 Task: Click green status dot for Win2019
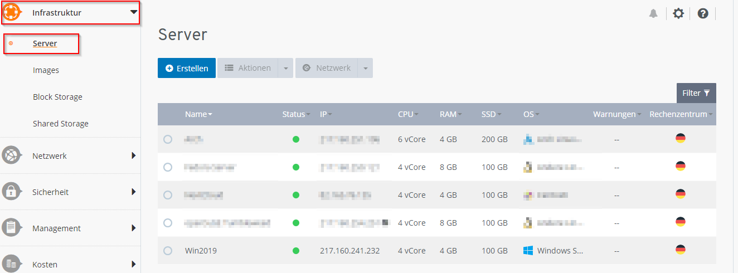(x=296, y=251)
